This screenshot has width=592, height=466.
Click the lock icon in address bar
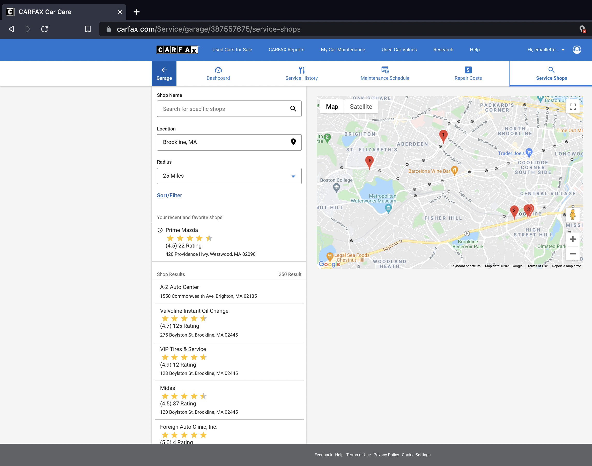(x=108, y=29)
